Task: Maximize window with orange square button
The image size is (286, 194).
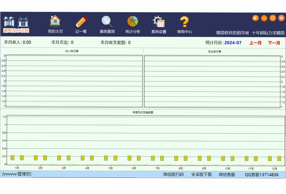Action: (x=273, y=18)
